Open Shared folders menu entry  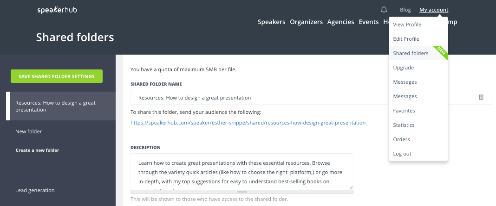tap(411, 53)
